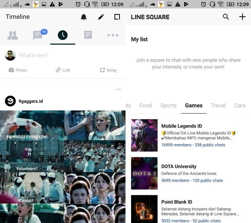The width and height of the screenshot is (251, 223).
Task: Open the Friends tab icon
Action: pos(12,35)
